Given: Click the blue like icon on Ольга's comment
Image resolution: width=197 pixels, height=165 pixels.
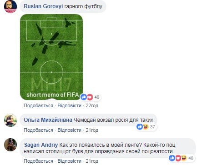Looking at the screenshot, I should pos(140,127).
